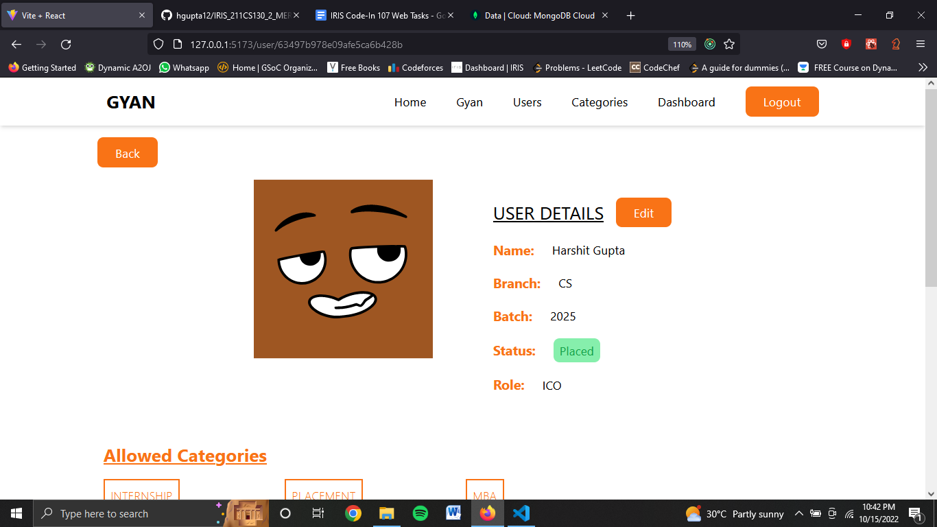The image size is (937, 527).
Task: Click the Allowed Categories heading
Action: pyautogui.click(x=185, y=456)
